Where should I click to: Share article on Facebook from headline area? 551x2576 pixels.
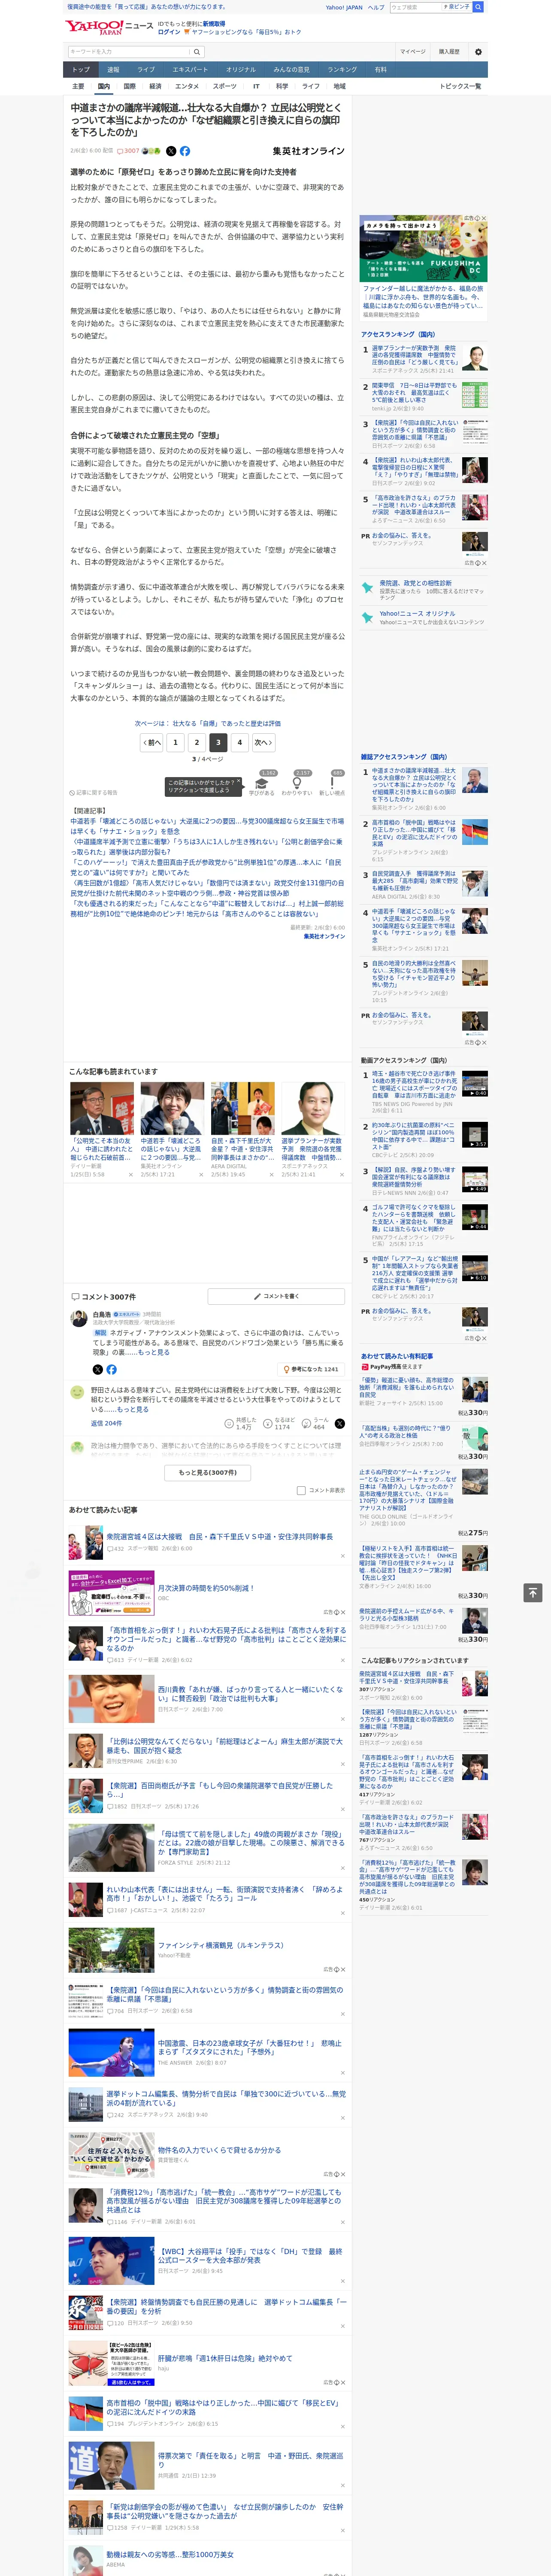185,151
